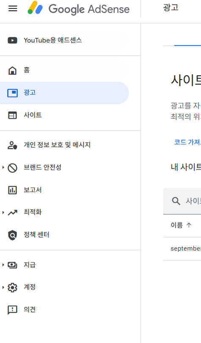
Task: Expand the 계정 submenu arrow
Action: tap(3, 287)
